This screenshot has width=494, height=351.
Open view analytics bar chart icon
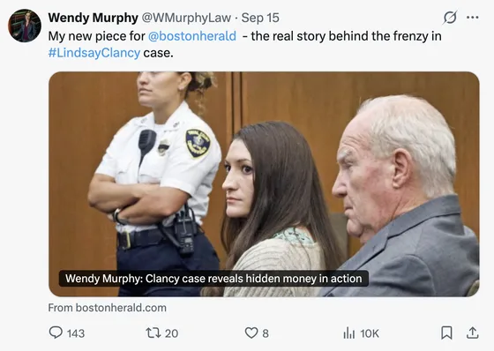349,332
